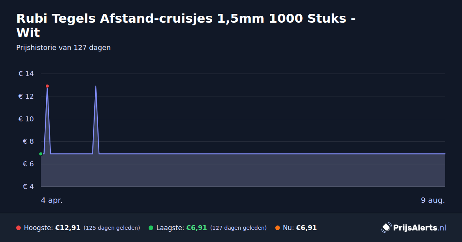Click the 4 apr. start date label
462x242 pixels.
pyautogui.click(x=52, y=200)
